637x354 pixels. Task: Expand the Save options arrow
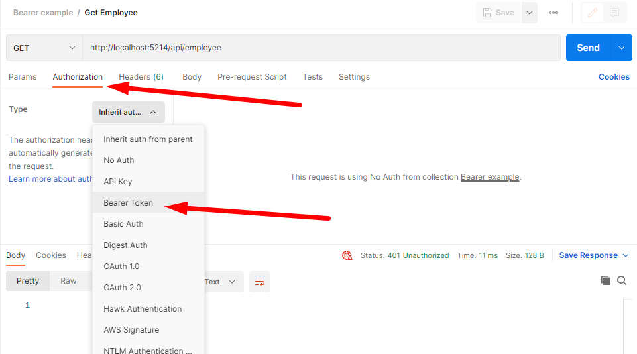[529, 13]
